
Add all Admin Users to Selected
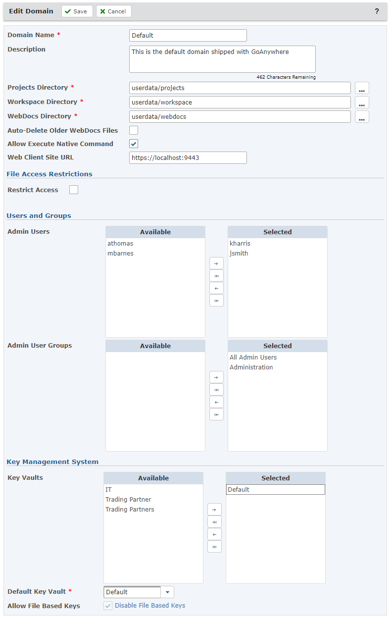(216, 276)
